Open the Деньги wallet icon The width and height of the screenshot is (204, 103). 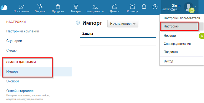[x=114, y=7]
